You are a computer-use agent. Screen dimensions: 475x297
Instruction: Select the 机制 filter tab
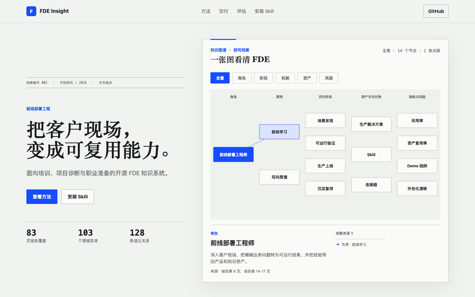tap(285, 78)
